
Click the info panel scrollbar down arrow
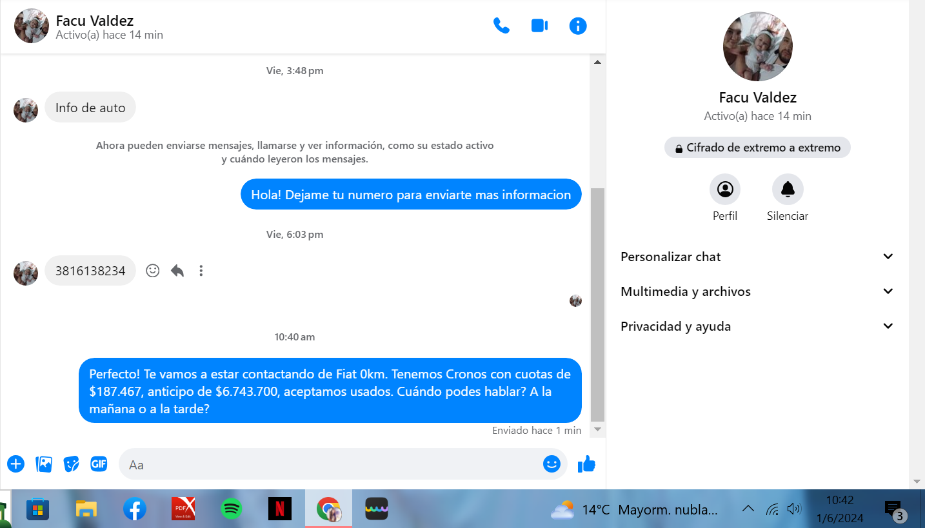(x=917, y=482)
